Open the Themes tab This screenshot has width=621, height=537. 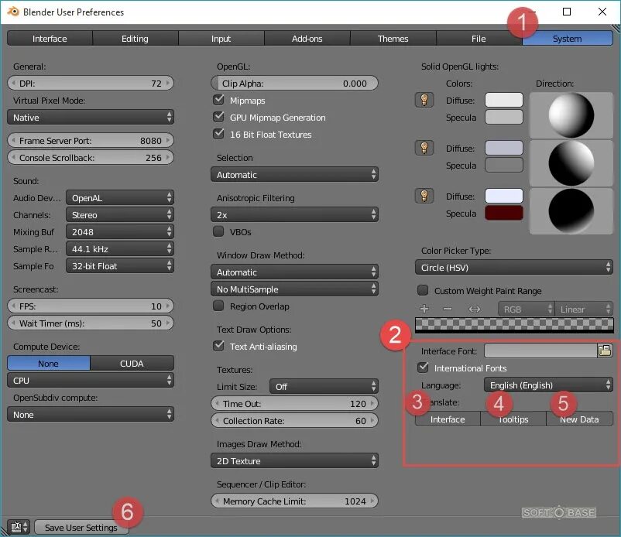[393, 39]
